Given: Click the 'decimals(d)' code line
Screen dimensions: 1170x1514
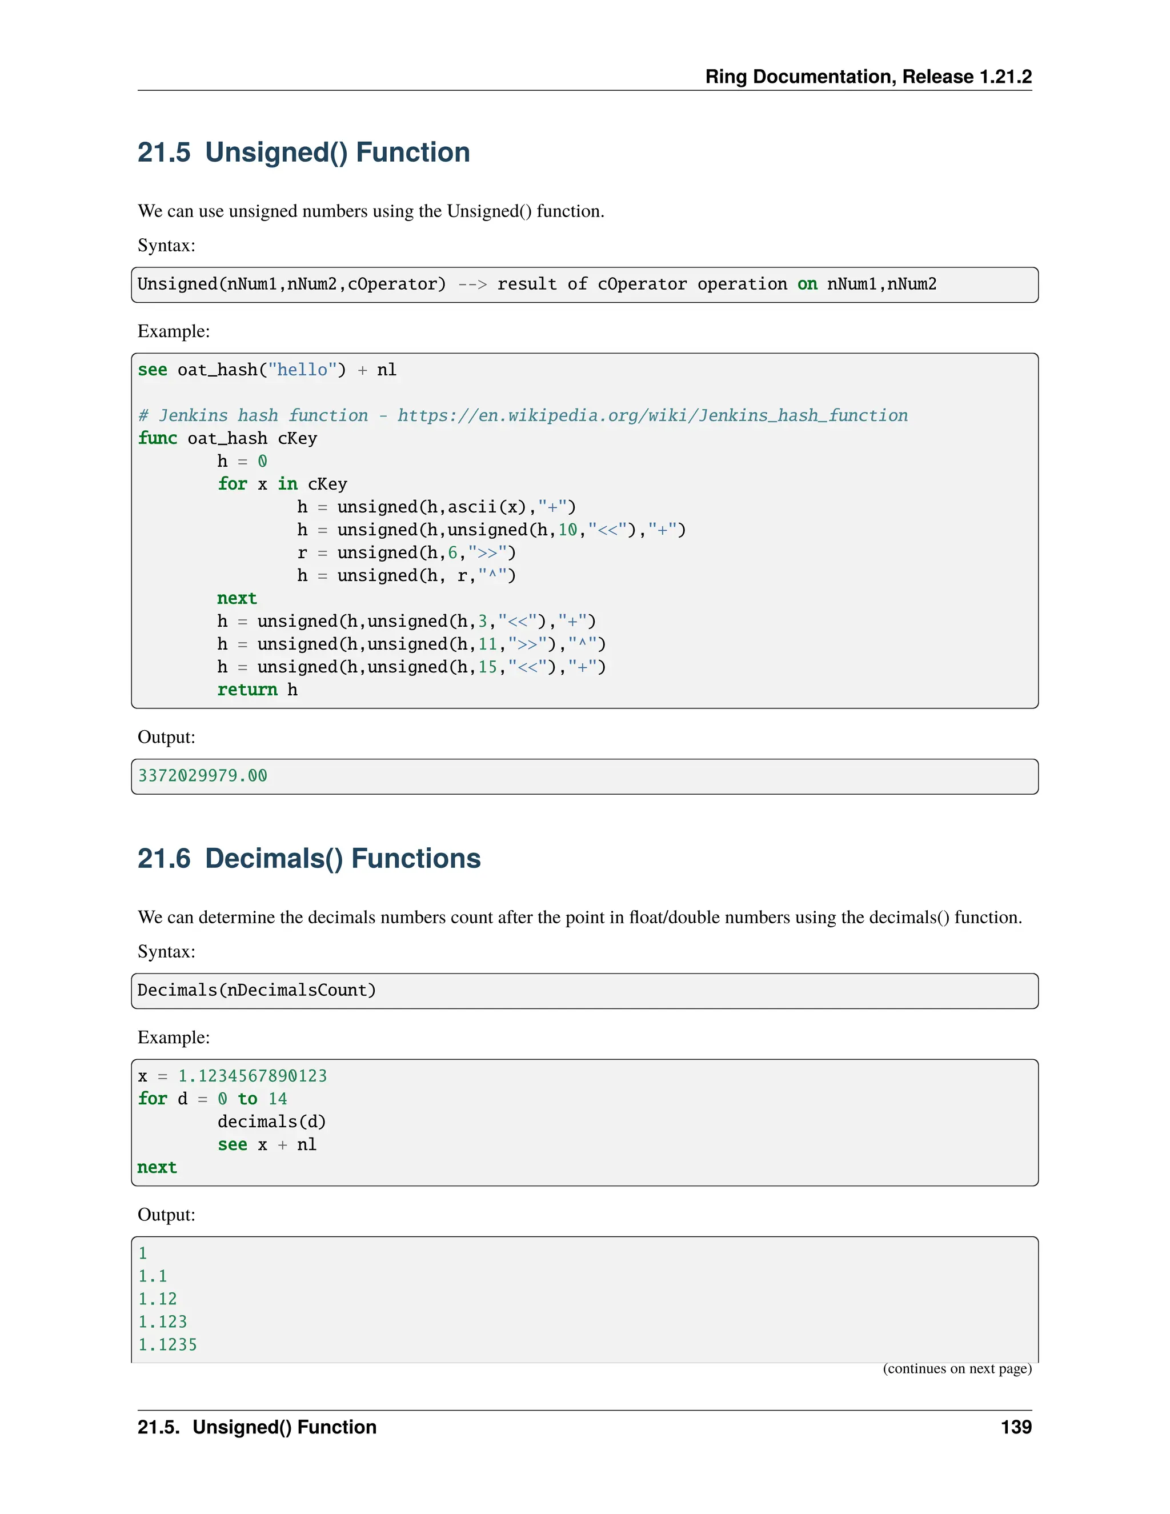Looking at the screenshot, I should [x=271, y=1122].
